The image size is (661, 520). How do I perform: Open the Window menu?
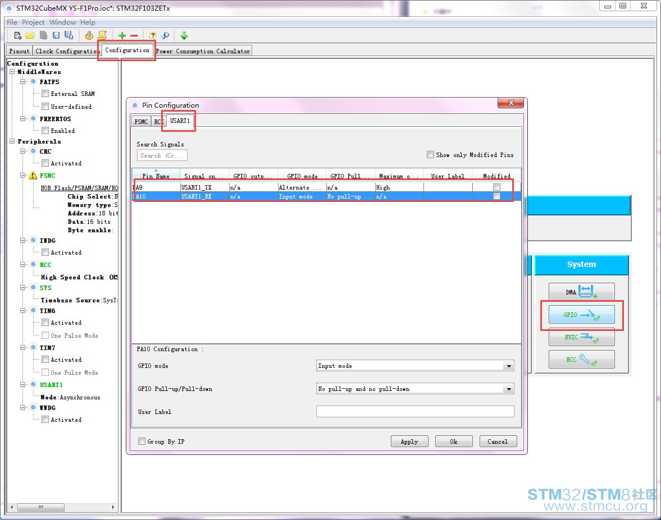[x=62, y=22]
